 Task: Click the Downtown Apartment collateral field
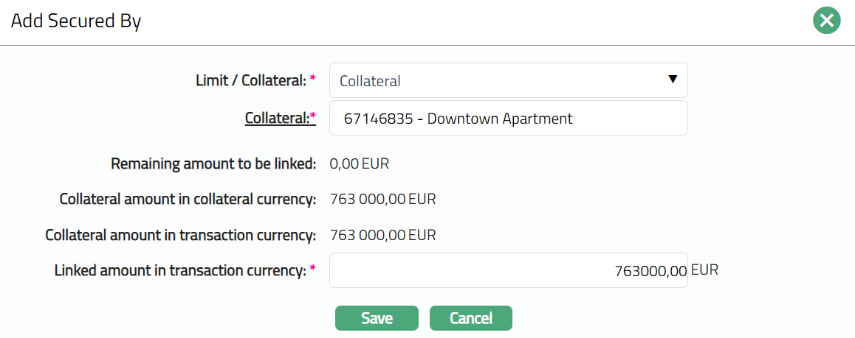tap(508, 118)
